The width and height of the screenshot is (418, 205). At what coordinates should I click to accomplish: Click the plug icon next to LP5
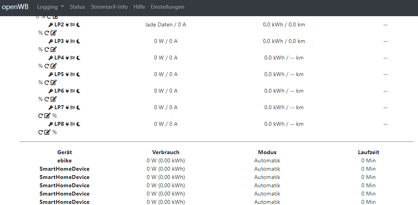[67, 75]
